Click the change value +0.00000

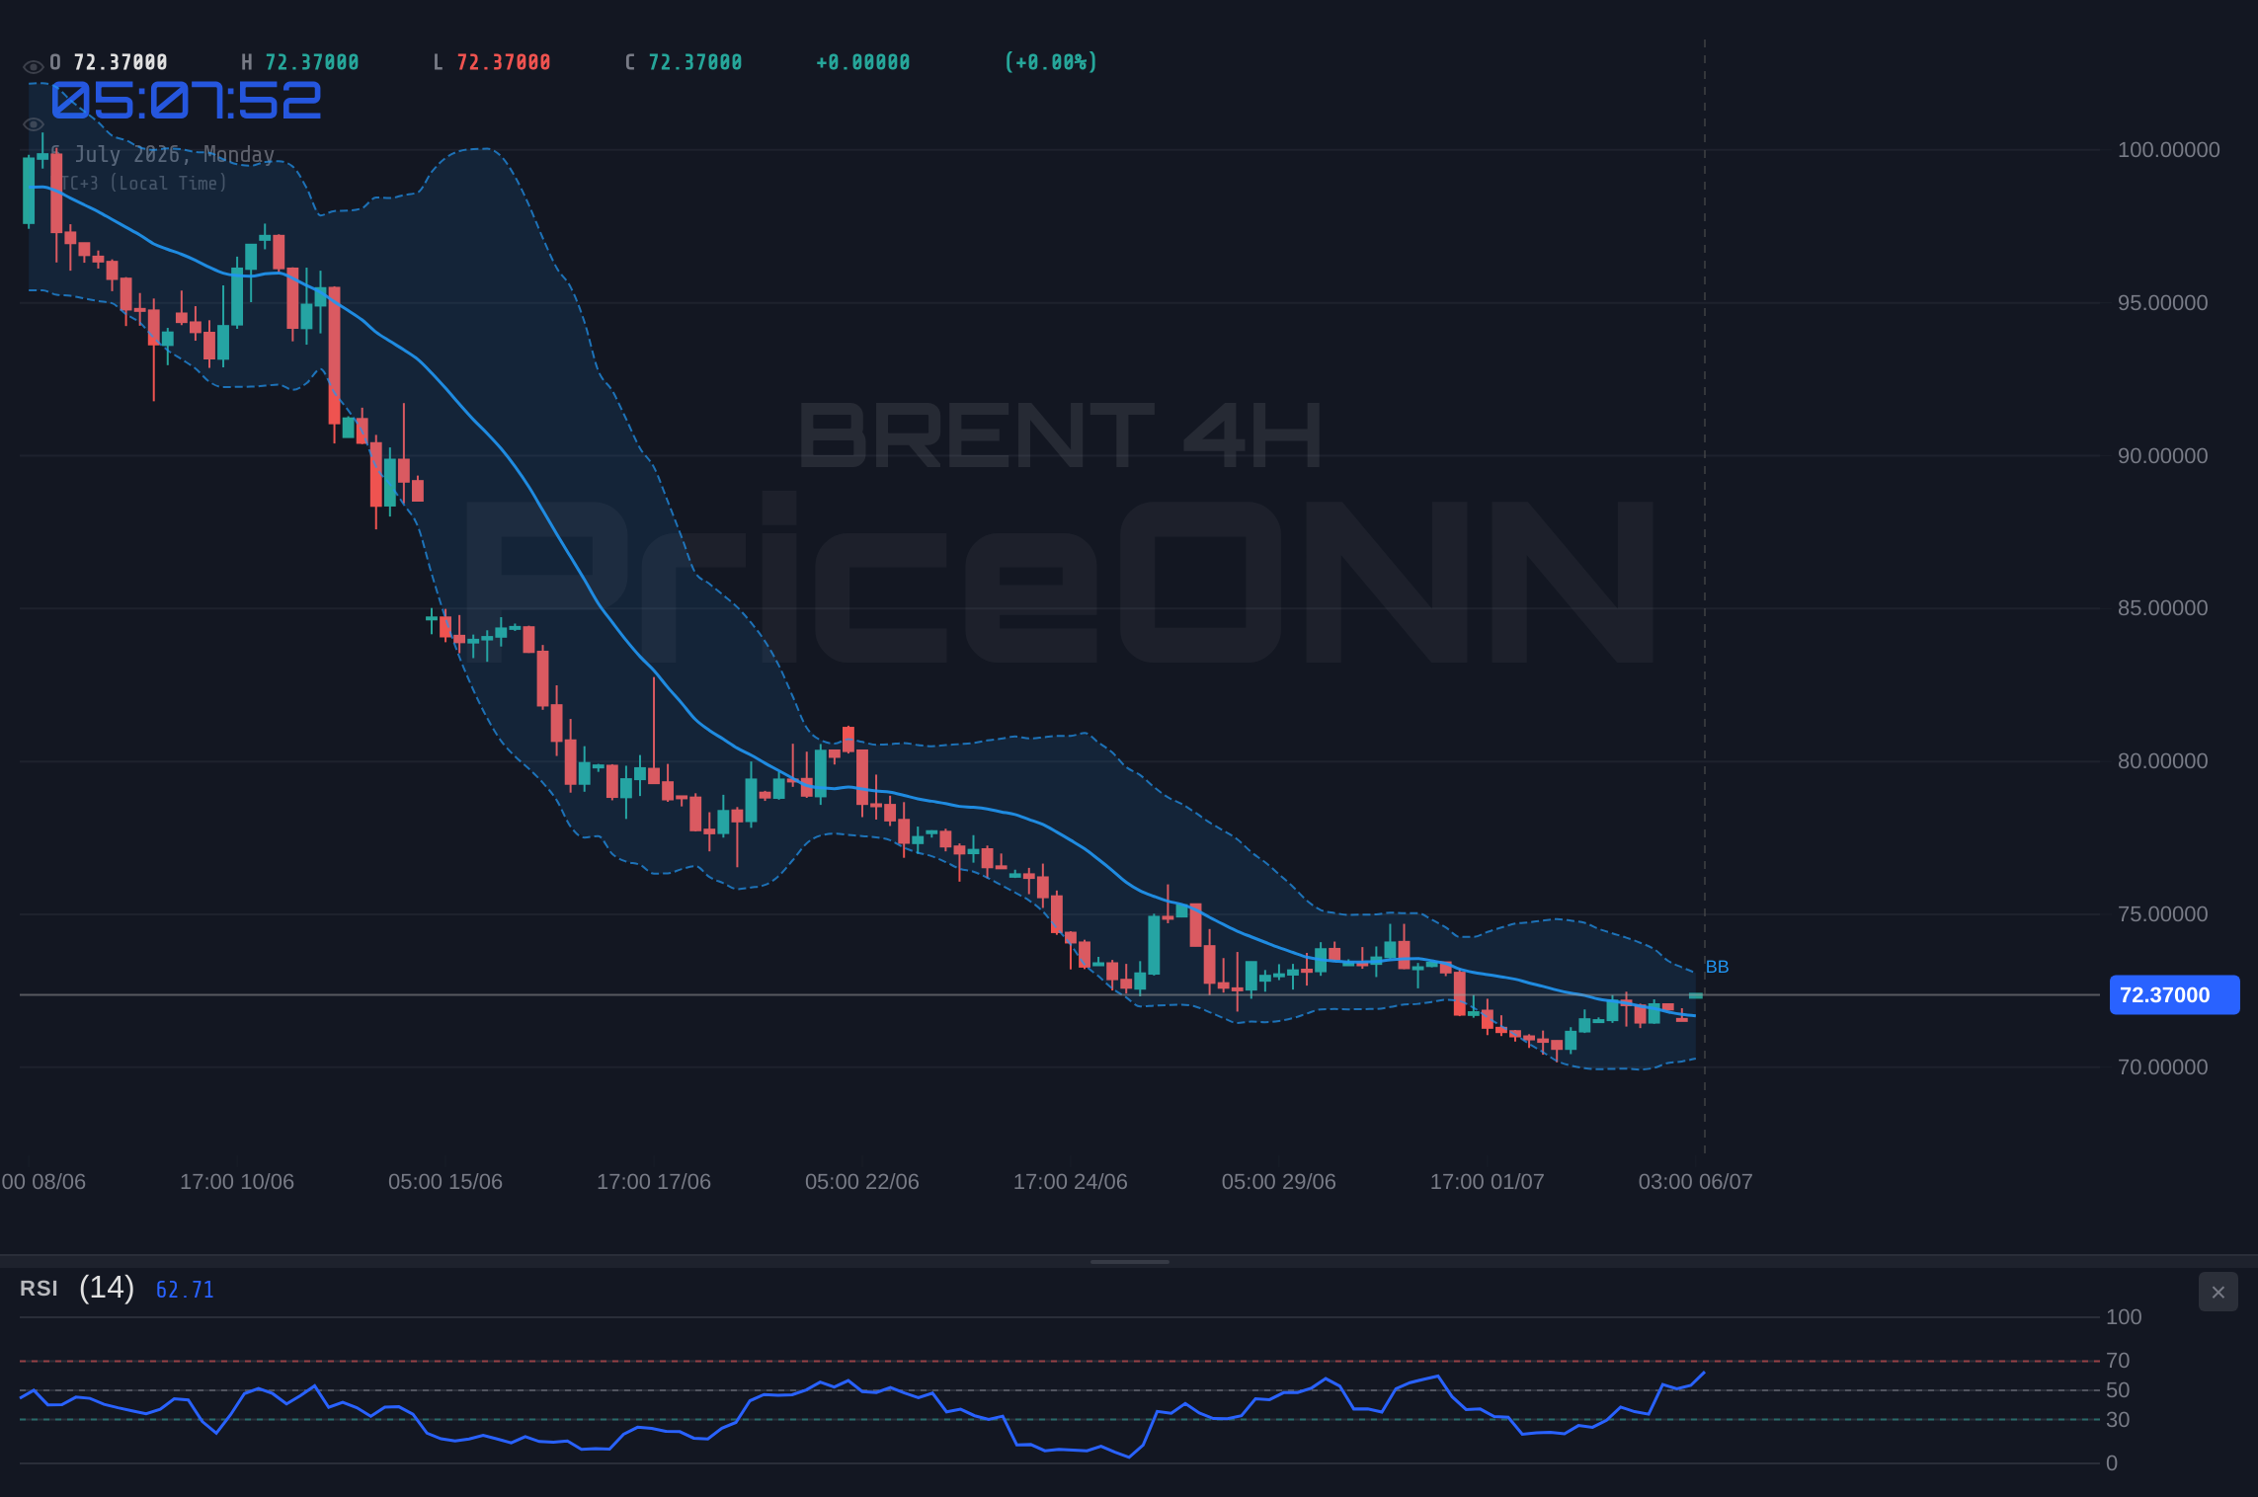(x=863, y=62)
